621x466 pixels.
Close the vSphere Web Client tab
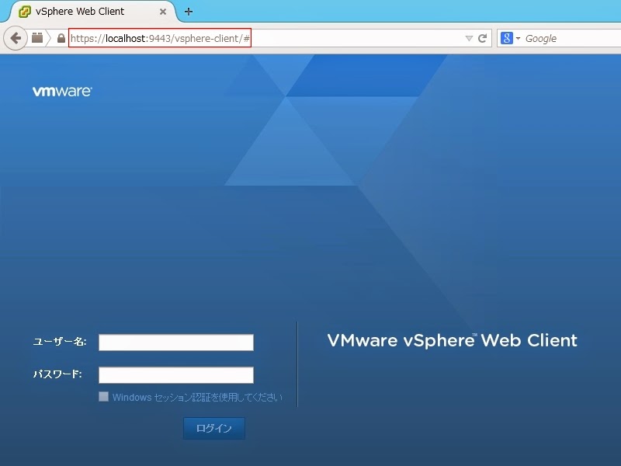(163, 12)
